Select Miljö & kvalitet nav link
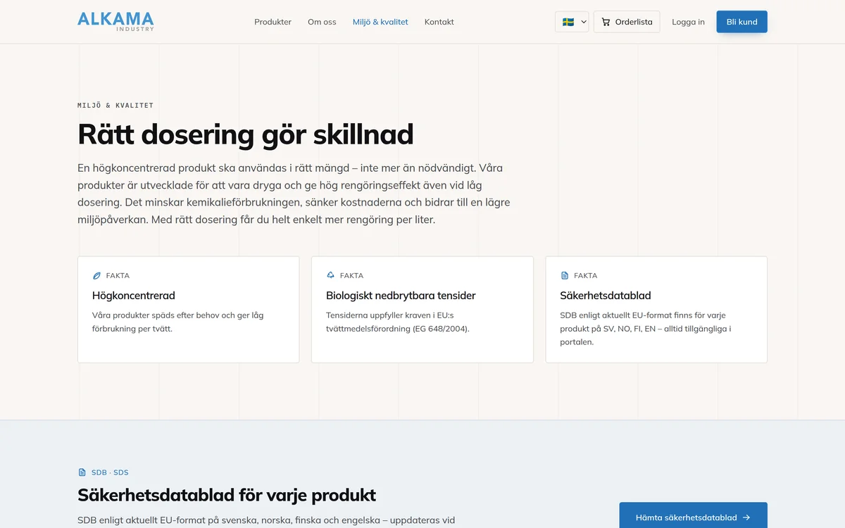This screenshot has height=528, width=845. point(380,22)
